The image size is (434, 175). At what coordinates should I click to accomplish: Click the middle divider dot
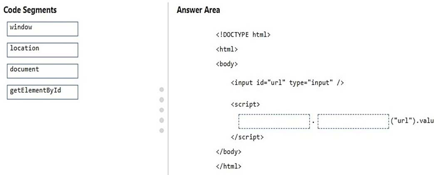tap(161, 110)
